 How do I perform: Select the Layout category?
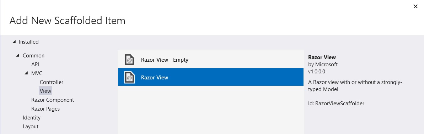[31, 127]
